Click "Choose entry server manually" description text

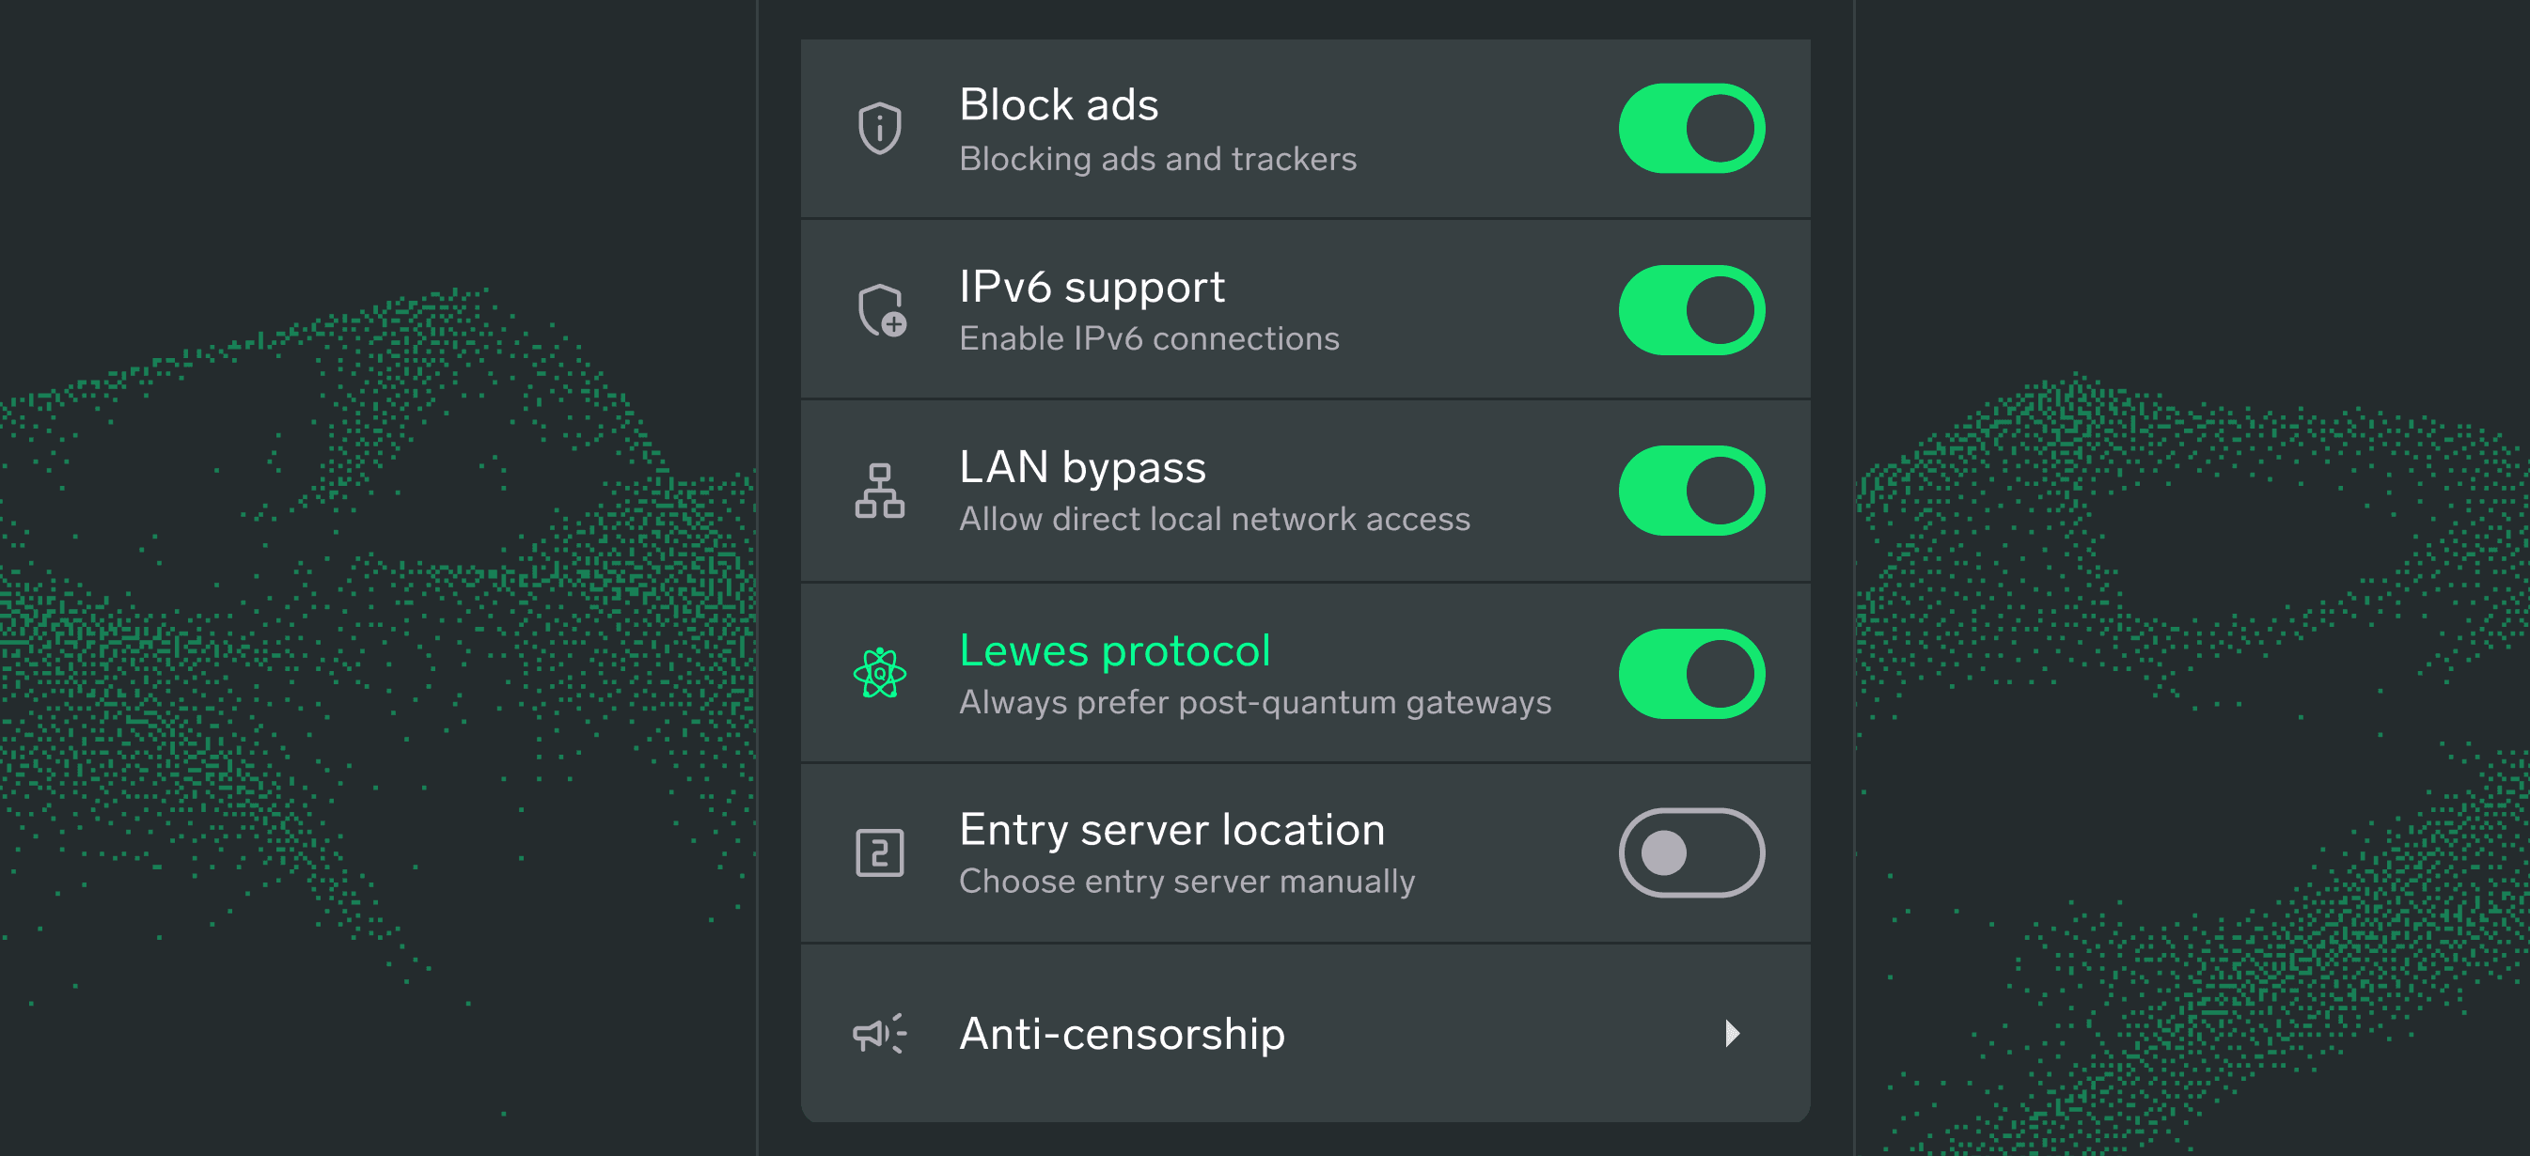point(1186,882)
